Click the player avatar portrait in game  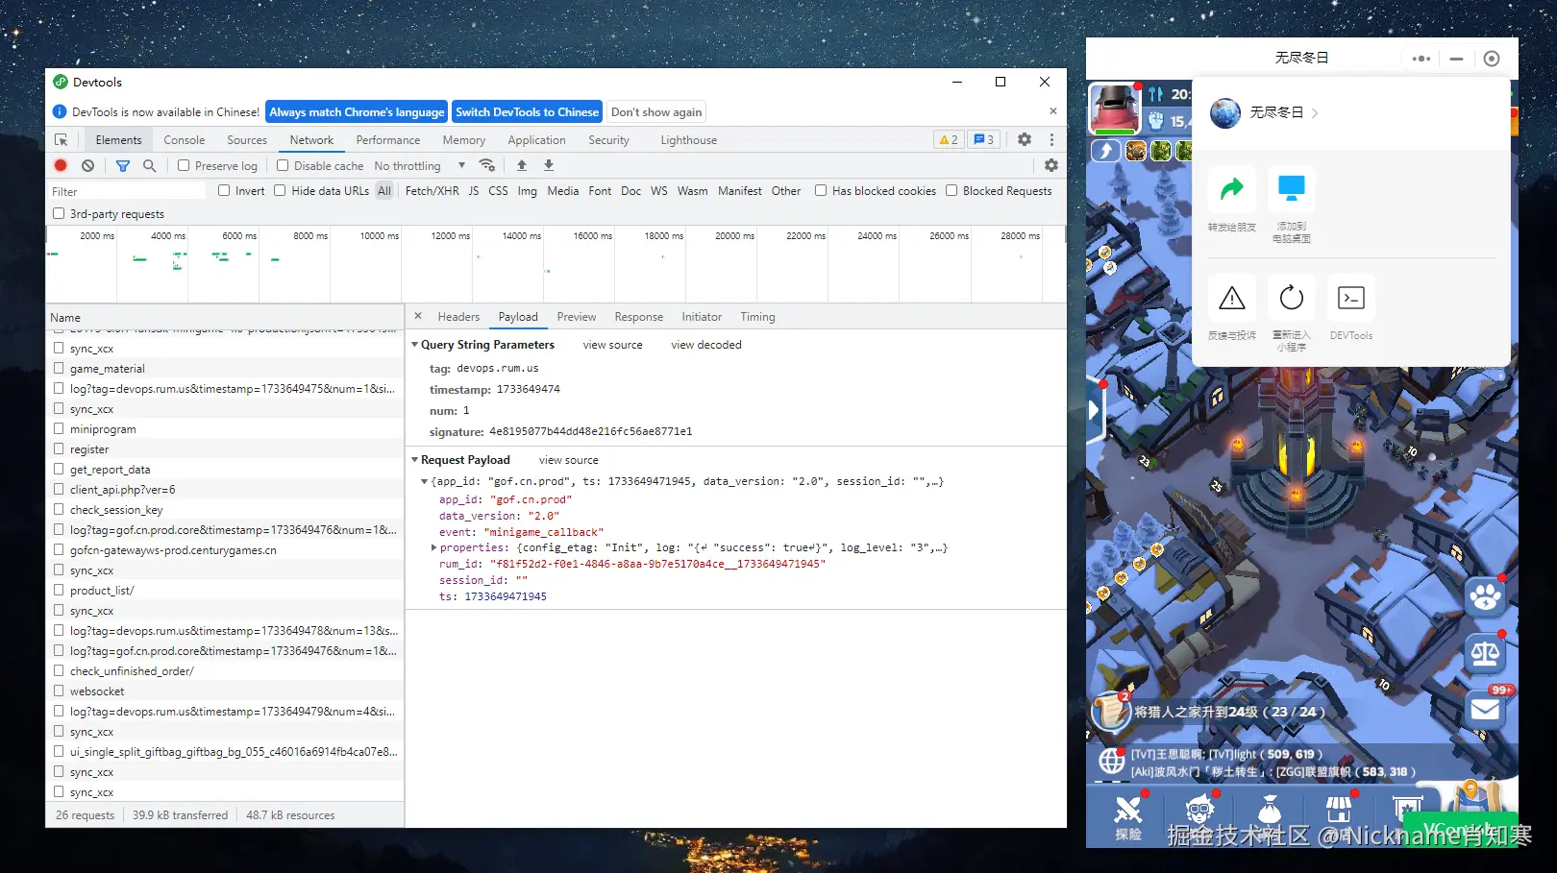point(1114,109)
